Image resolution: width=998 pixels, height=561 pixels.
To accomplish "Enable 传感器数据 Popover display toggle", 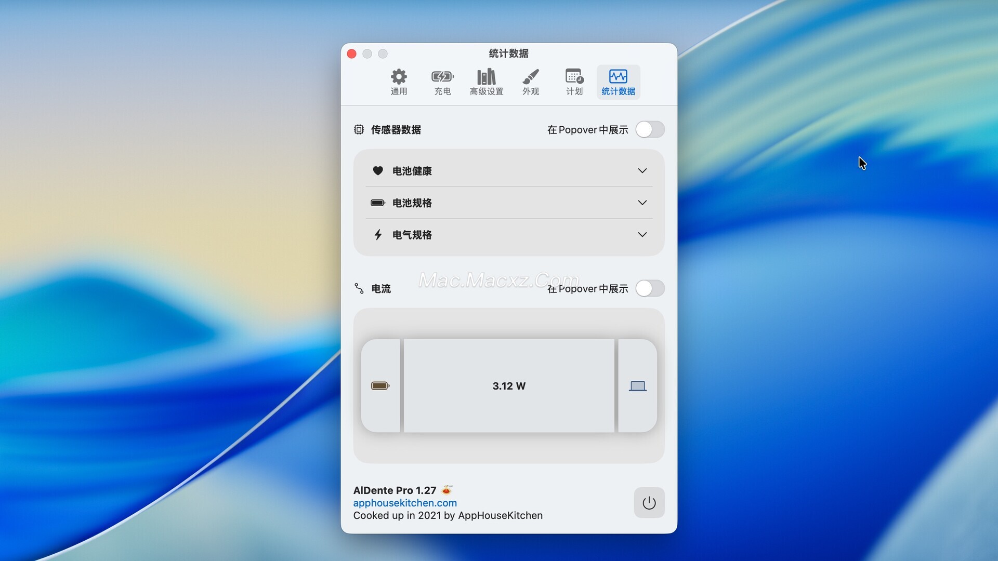I will 650,129.
